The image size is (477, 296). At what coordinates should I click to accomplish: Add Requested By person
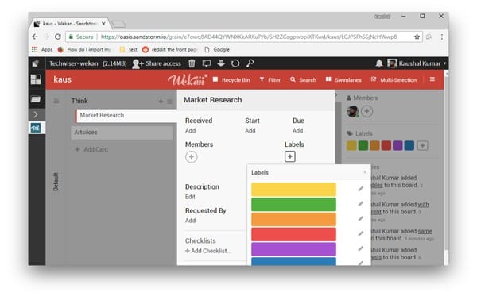[x=191, y=221]
